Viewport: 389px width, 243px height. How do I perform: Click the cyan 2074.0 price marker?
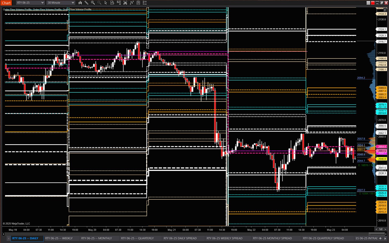pos(382,113)
